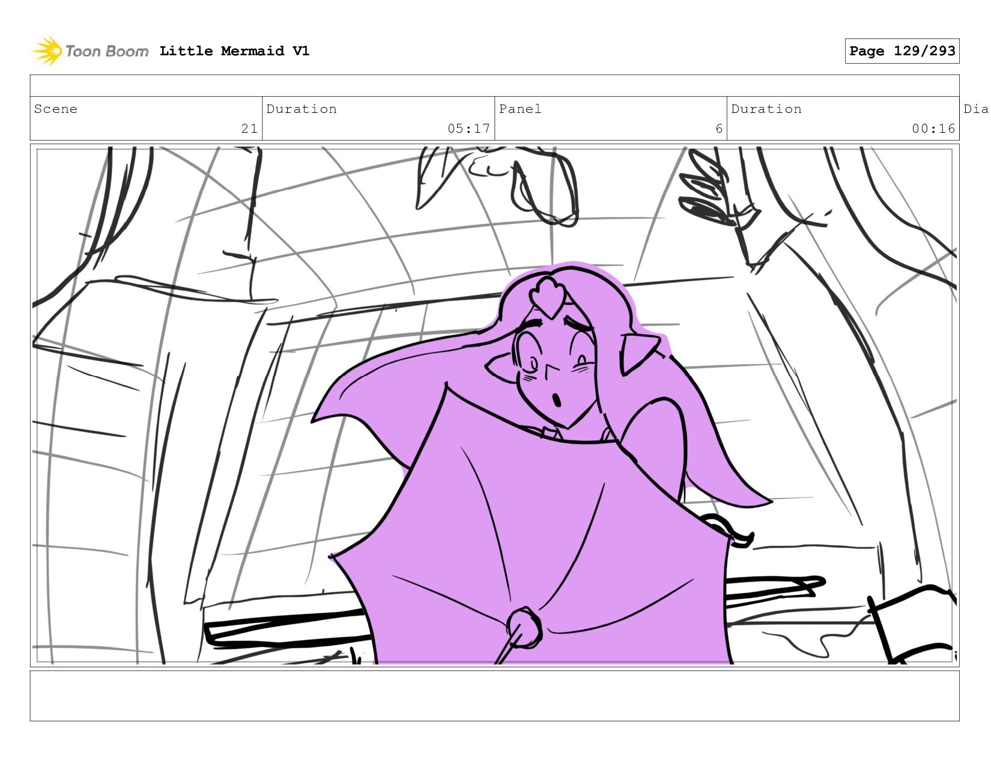Click the empty notes box below the panel
The width and height of the screenshot is (991, 766).
(495, 696)
